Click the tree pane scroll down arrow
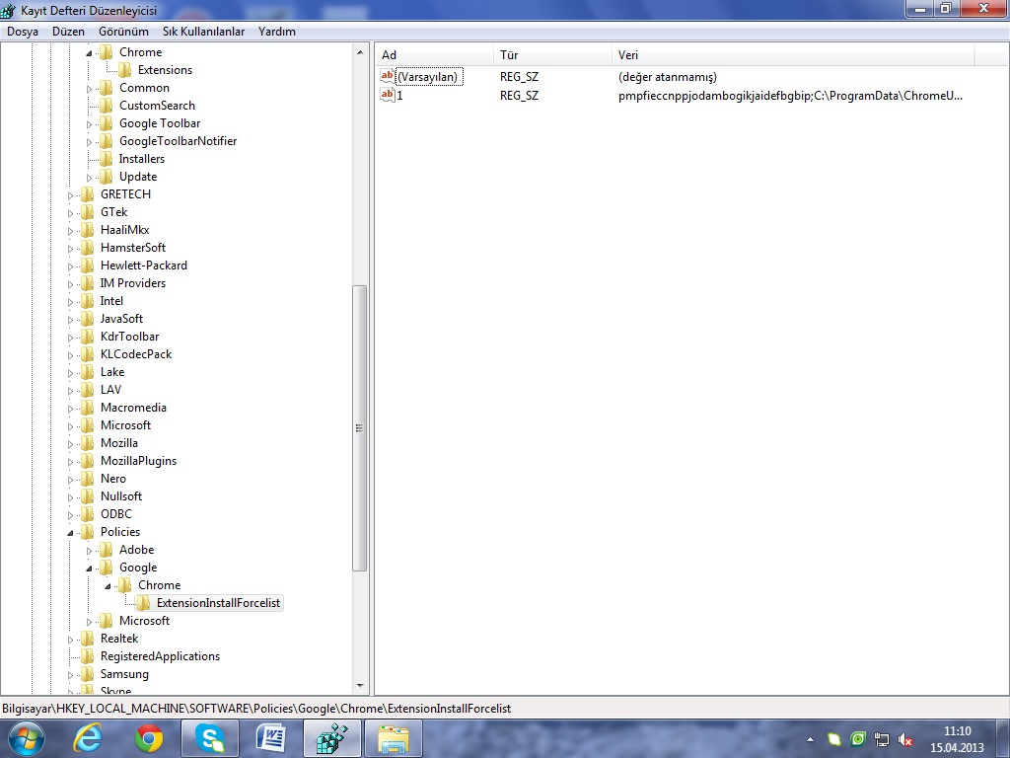Viewport: 1010px width, 758px height. click(360, 687)
